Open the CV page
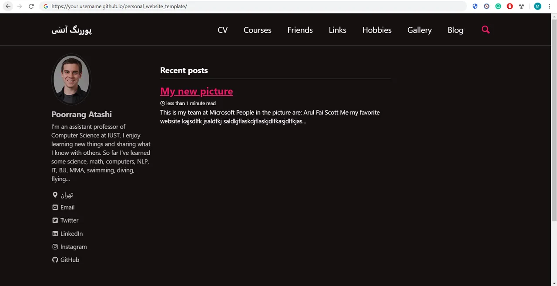The width and height of the screenshot is (557, 286). click(x=223, y=30)
